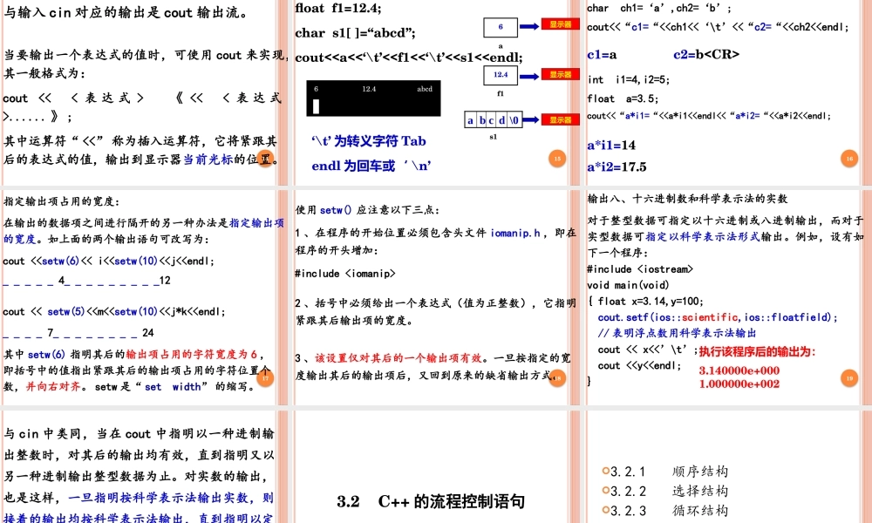Click the white cursor block in console preview
Viewport: 872px width, 523px height.
(314, 106)
